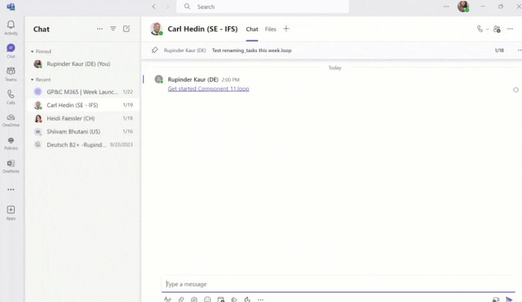The image size is (522, 302).
Task: Open Teams section in left rail
Action: (x=11, y=73)
